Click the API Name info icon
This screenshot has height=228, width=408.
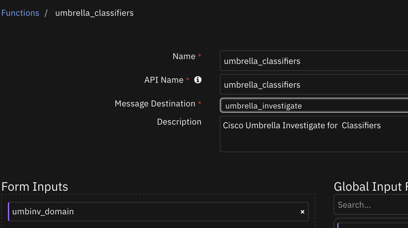198,80
